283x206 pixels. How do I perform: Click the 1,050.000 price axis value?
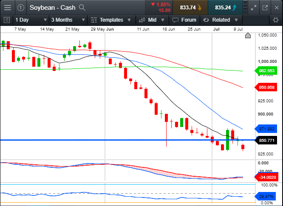[x=267, y=35]
